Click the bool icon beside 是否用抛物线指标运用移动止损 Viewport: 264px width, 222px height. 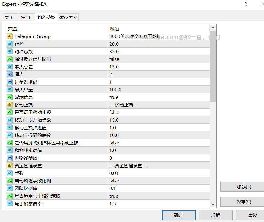[10, 143]
